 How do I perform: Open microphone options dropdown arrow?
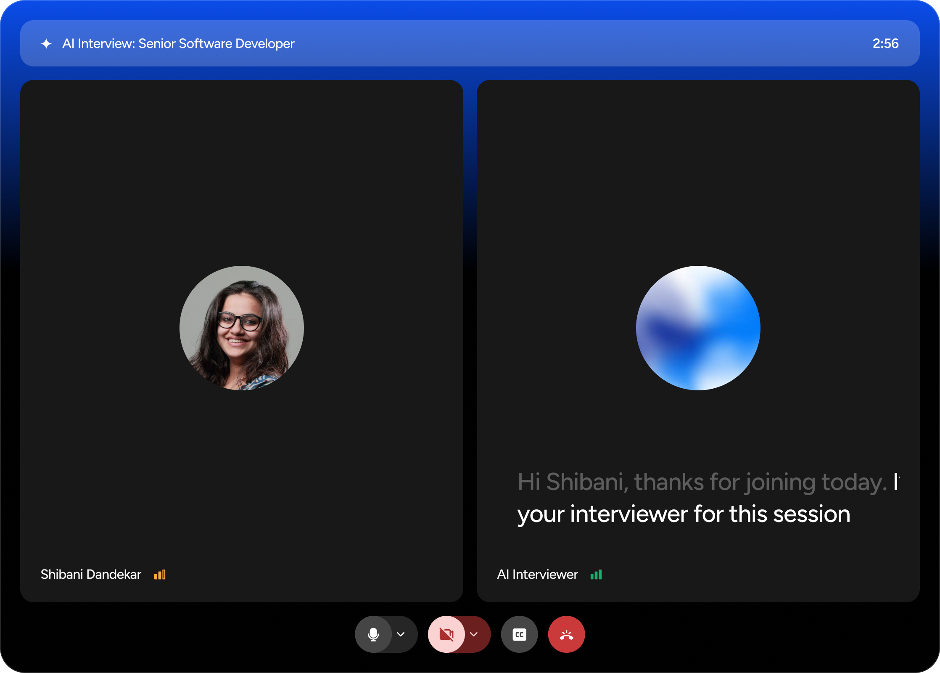coord(401,634)
